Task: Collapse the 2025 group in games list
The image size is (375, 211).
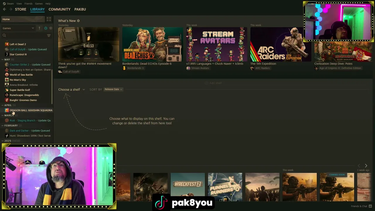Action: pos(2,141)
